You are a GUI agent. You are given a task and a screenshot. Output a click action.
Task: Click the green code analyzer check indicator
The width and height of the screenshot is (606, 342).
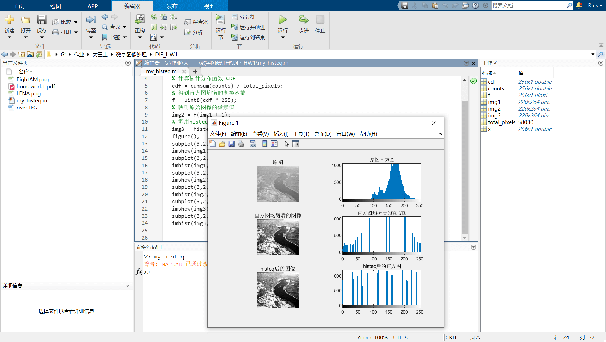click(x=473, y=81)
